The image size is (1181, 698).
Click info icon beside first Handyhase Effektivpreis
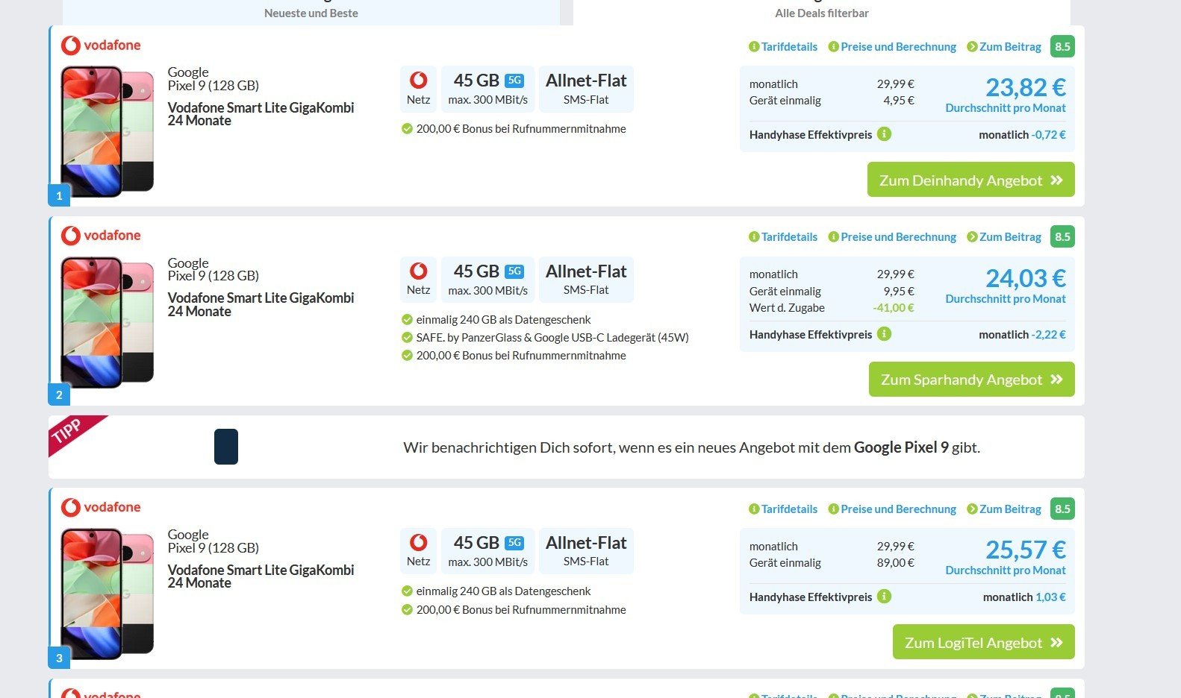pyautogui.click(x=884, y=134)
